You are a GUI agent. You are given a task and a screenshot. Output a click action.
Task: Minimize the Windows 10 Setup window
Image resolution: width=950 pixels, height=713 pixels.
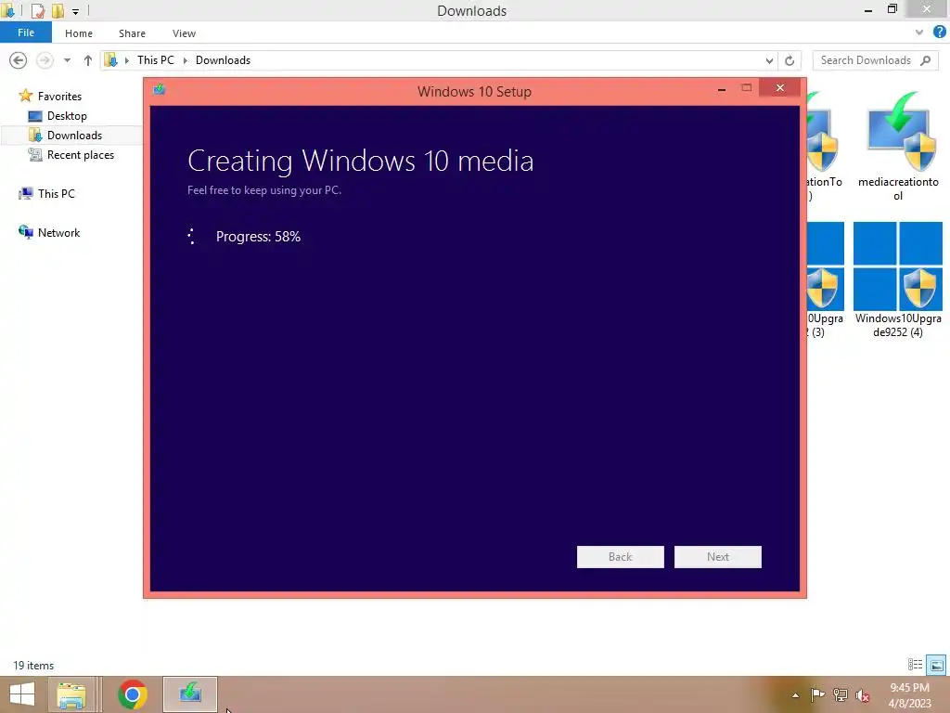click(x=721, y=88)
